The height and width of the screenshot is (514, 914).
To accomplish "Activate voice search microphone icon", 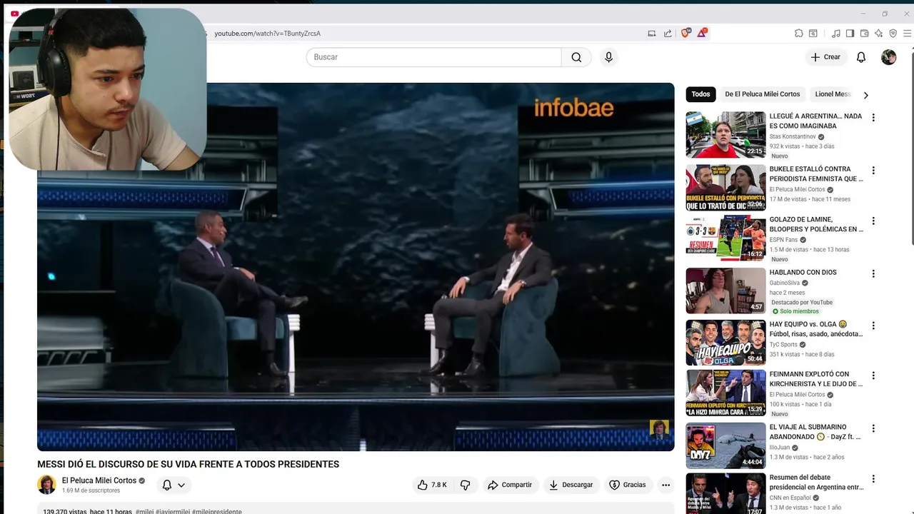I will pos(608,57).
